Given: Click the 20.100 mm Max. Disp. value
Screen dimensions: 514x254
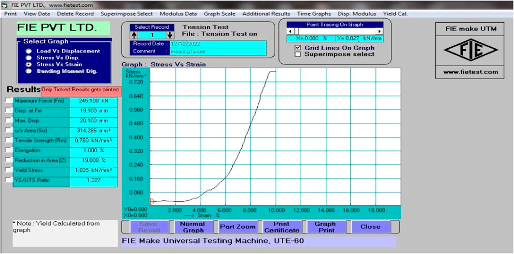Looking at the screenshot, I should pyautogui.click(x=94, y=121).
